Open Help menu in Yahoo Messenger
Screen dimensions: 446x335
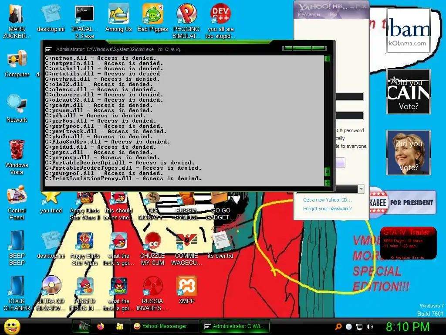(331, 14)
